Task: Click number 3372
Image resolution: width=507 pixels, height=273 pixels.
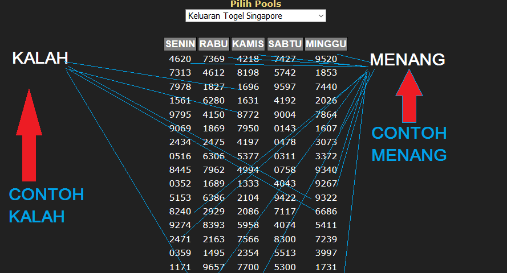Action: tap(326, 156)
